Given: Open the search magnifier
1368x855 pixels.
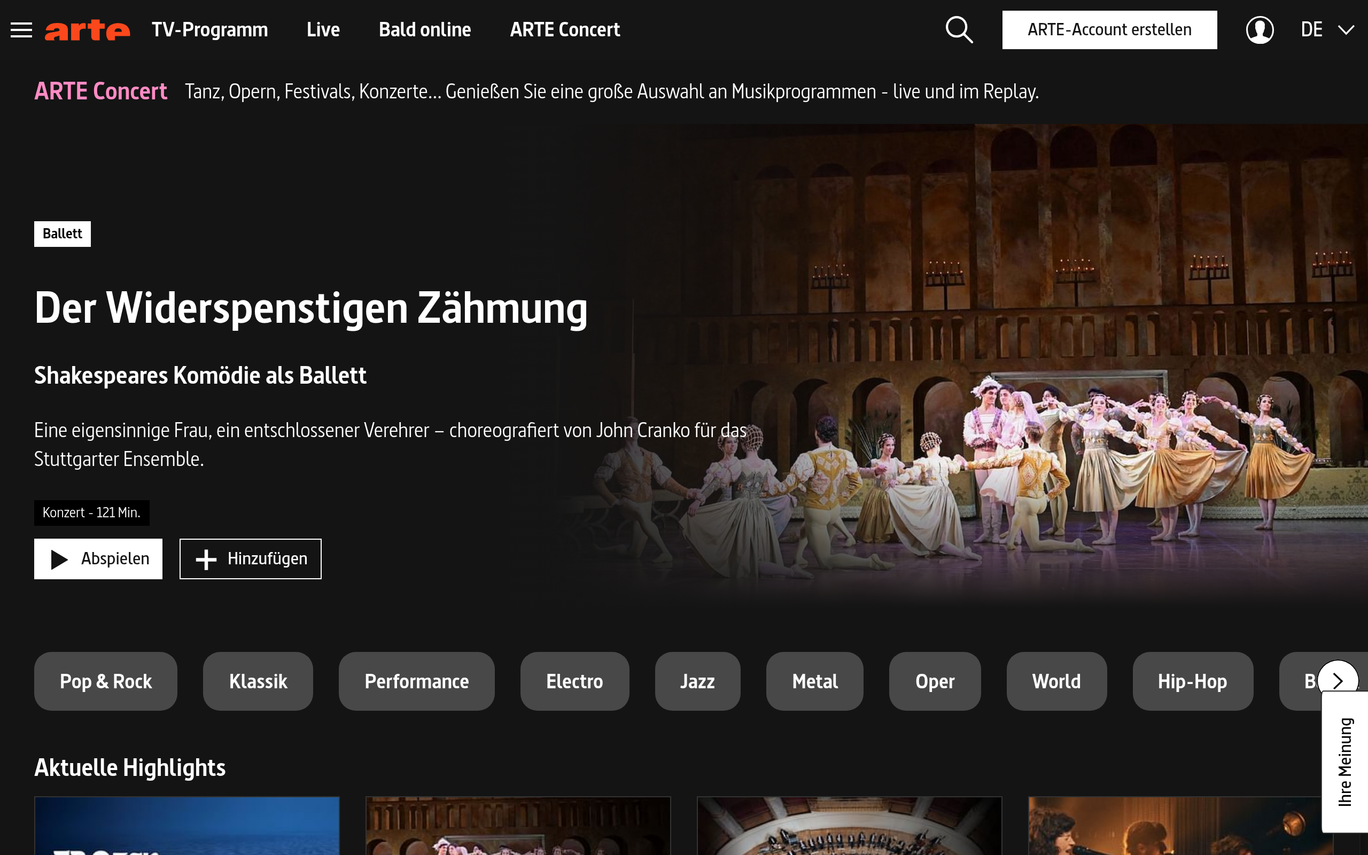Looking at the screenshot, I should [959, 30].
